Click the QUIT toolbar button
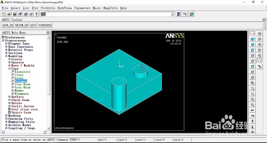Screen dimensions: 267x143 tap(33, 25)
